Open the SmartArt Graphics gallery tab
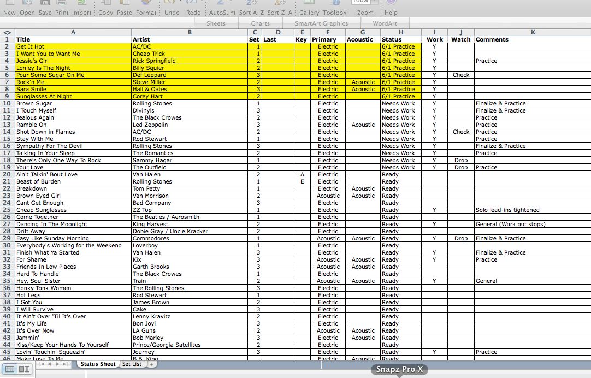The width and height of the screenshot is (591, 378). click(x=322, y=23)
